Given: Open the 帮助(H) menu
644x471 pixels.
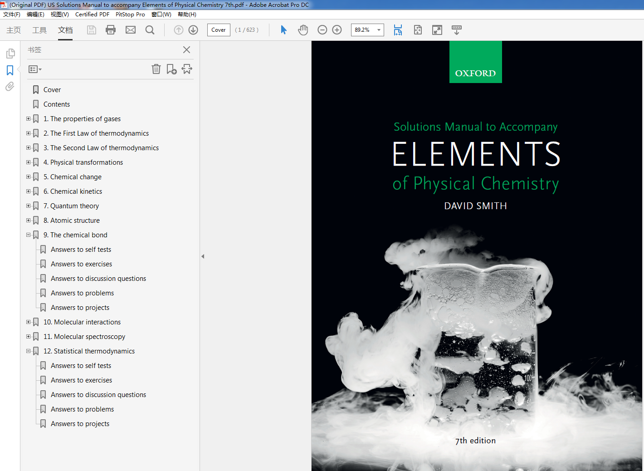Looking at the screenshot, I should click(187, 15).
